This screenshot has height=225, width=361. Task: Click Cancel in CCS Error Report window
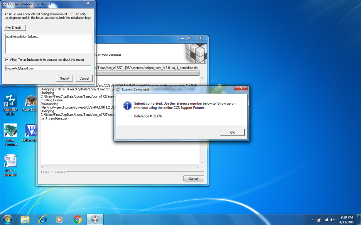pos(84,78)
